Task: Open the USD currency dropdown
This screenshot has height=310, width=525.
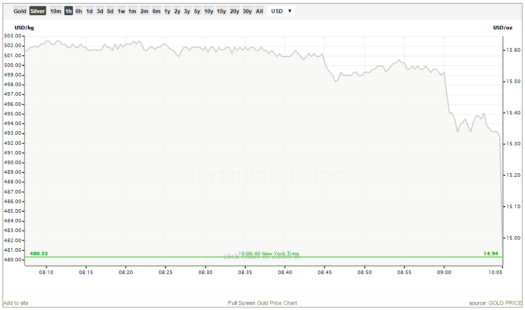Action: (281, 11)
